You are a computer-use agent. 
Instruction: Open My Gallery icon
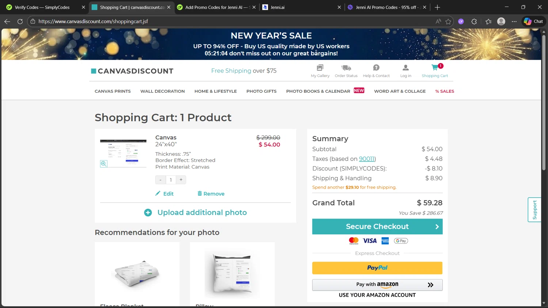[320, 68]
